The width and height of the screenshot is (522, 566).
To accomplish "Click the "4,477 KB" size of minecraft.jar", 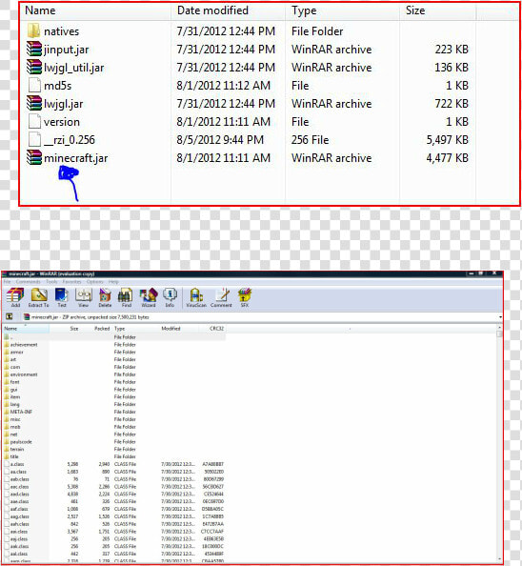I will 448,158.
